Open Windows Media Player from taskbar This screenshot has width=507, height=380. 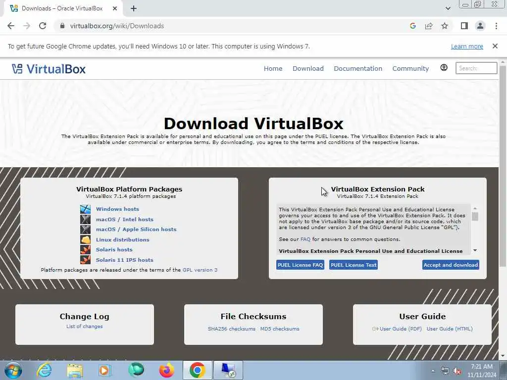pos(105,370)
